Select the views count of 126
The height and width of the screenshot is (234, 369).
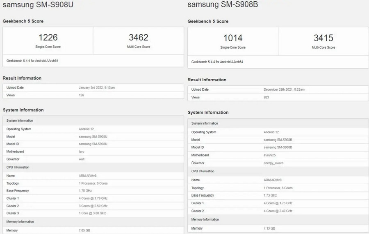pos(81,95)
